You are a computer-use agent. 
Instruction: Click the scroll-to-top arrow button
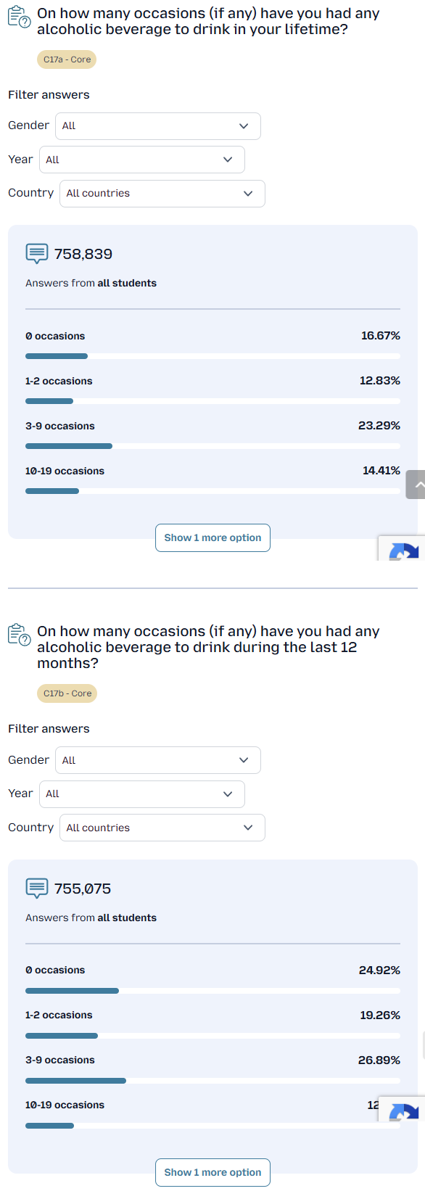coord(416,485)
